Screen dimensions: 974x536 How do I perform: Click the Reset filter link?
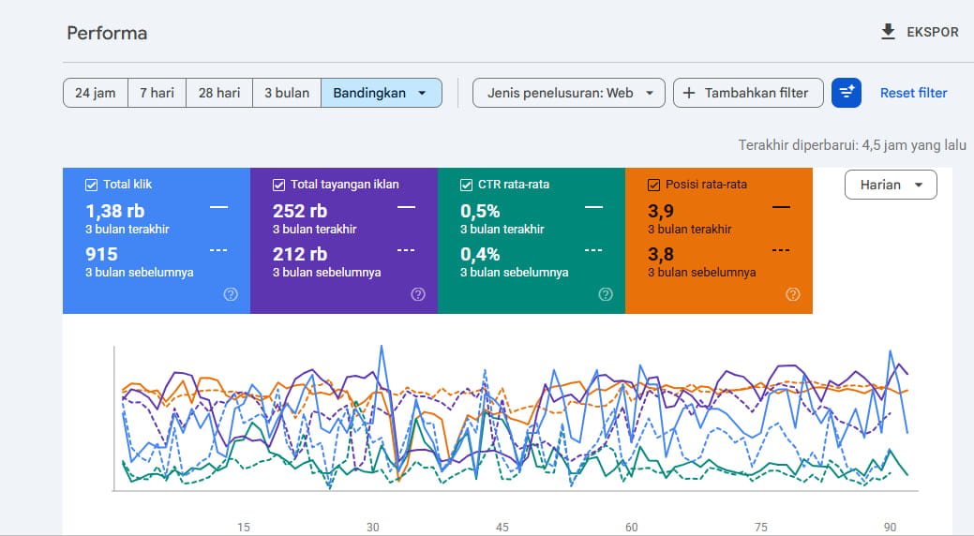click(x=913, y=93)
